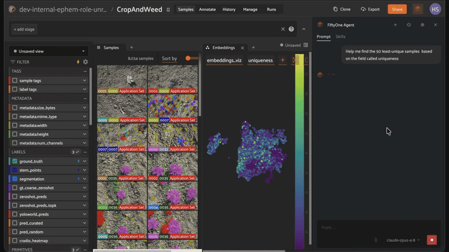Open FiftyOne Agent settings gear
The image size is (449, 252).
coord(422,25)
